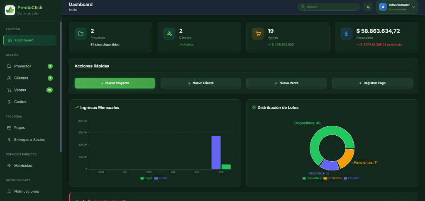425x201 pixels.
Task: Click the green Pagos legend swatch
Action: click(x=142, y=178)
